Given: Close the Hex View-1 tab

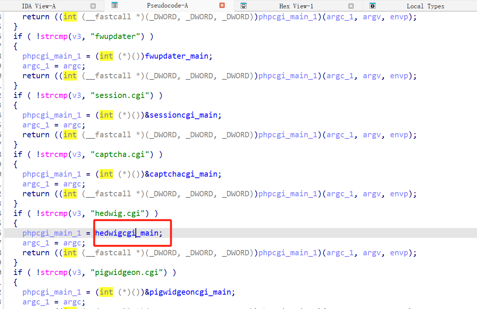Looking at the screenshot, I should (x=351, y=6).
